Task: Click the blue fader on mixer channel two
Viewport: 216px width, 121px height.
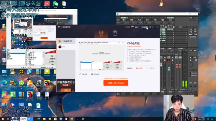Action: click(x=169, y=69)
